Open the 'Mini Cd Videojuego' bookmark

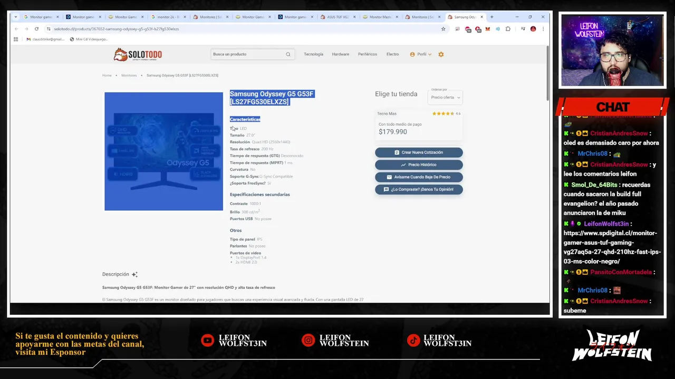tap(89, 39)
